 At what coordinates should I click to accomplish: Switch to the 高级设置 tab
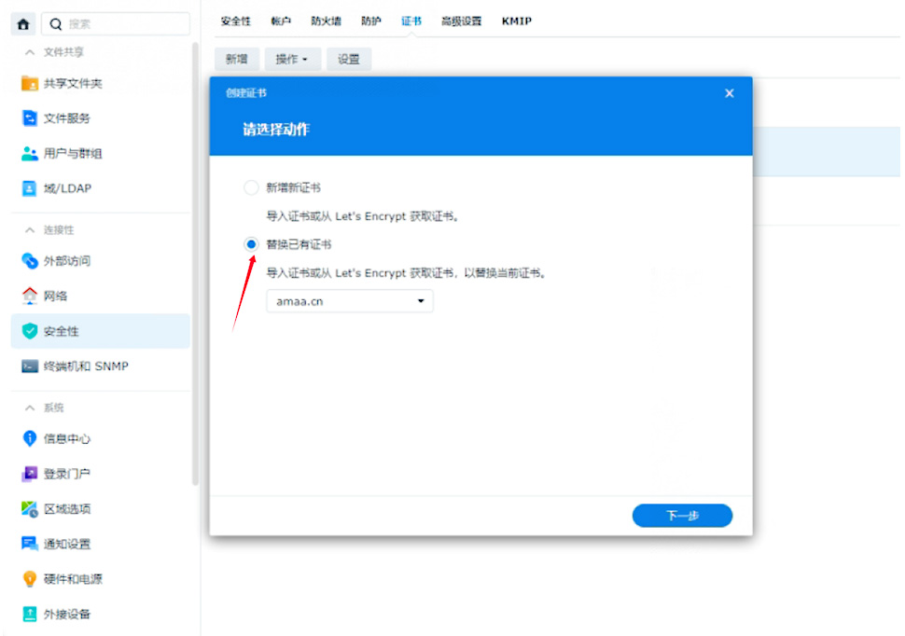click(x=461, y=21)
